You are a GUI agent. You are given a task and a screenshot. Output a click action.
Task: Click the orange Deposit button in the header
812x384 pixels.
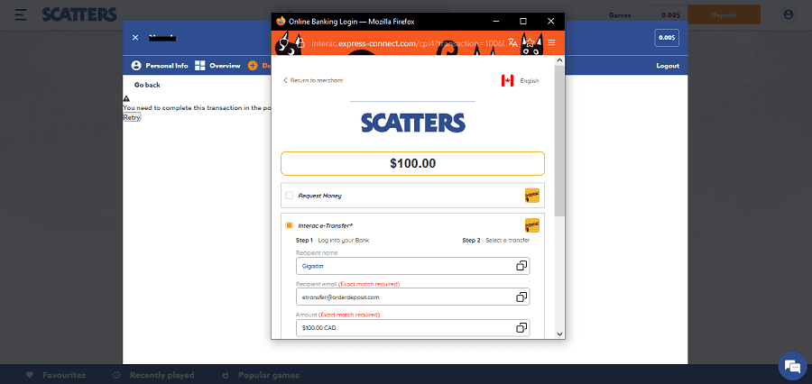(x=724, y=15)
